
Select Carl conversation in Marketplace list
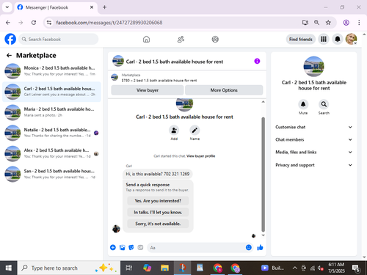click(x=51, y=92)
